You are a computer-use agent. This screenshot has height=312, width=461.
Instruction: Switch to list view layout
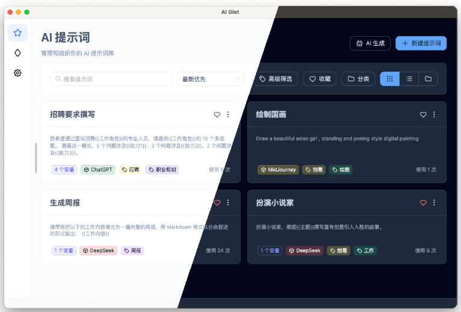coord(409,79)
